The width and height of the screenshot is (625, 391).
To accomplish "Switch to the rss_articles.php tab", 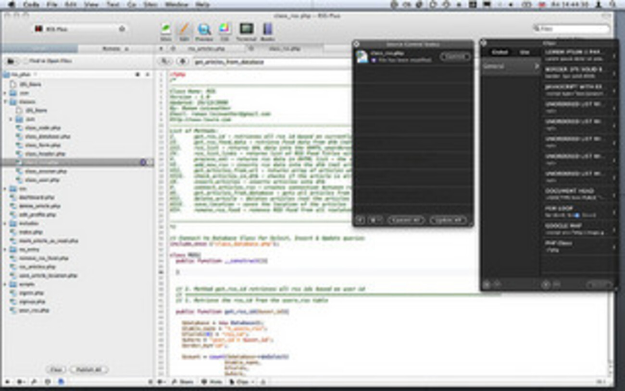I will [207, 49].
